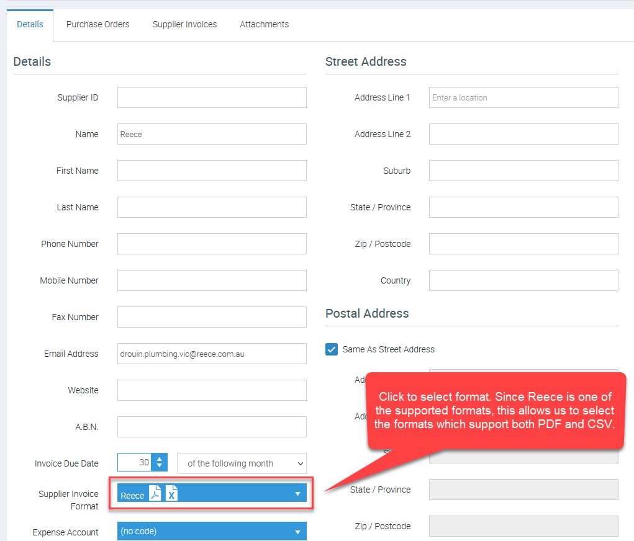Open the Supplier Invoice Format dropdown
This screenshot has width=634, height=541.
pyautogui.click(x=297, y=494)
